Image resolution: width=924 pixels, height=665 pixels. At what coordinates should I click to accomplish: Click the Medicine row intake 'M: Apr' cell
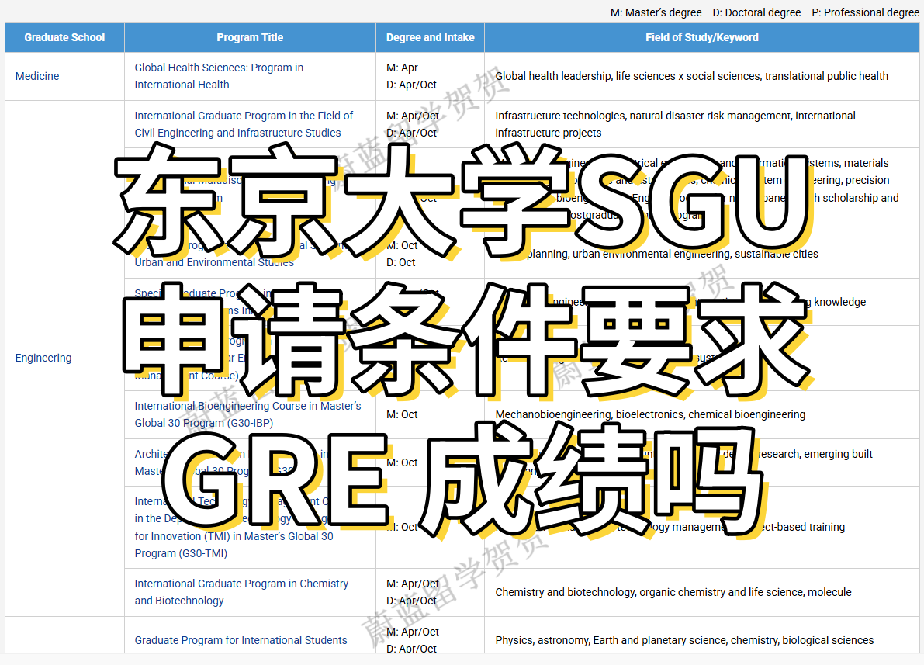click(x=430, y=76)
